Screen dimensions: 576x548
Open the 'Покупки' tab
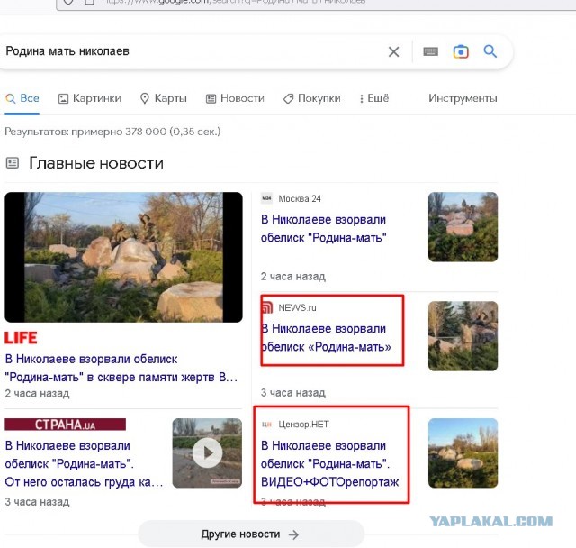pyautogui.click(x=312, y=98)
